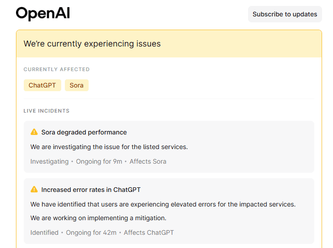Click the "Currently Affected" section heading

(57, 69)
